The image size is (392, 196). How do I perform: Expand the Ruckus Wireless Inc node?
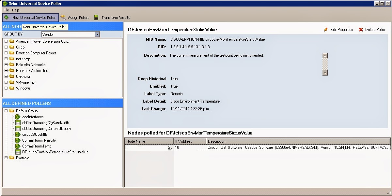(x=6, y=71)
